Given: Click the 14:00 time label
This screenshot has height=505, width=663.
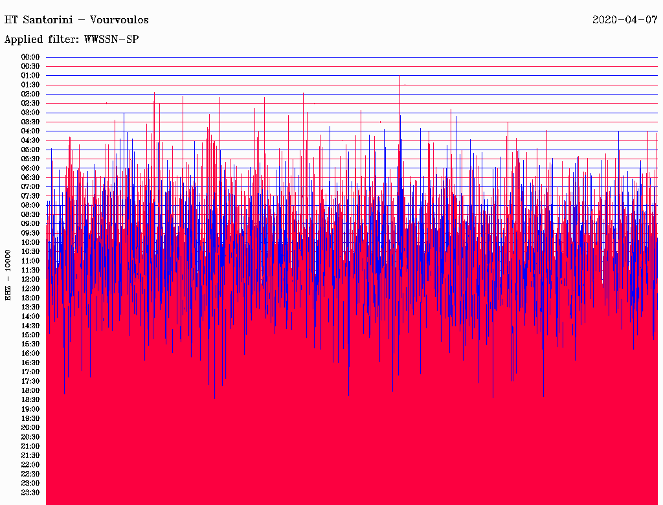Looking at the screenshot, I should click(x=30, y=317).
